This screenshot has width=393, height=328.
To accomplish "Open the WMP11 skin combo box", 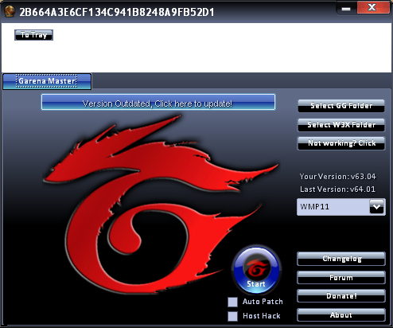I will (x=340, y=207).
